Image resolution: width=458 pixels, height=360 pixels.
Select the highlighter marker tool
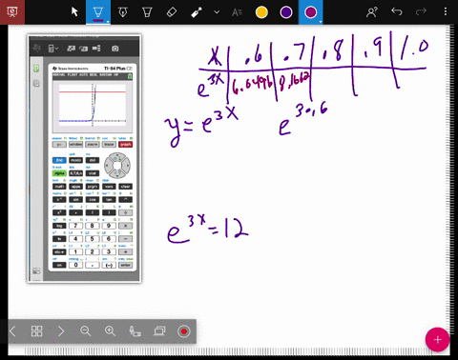(147, 12)
